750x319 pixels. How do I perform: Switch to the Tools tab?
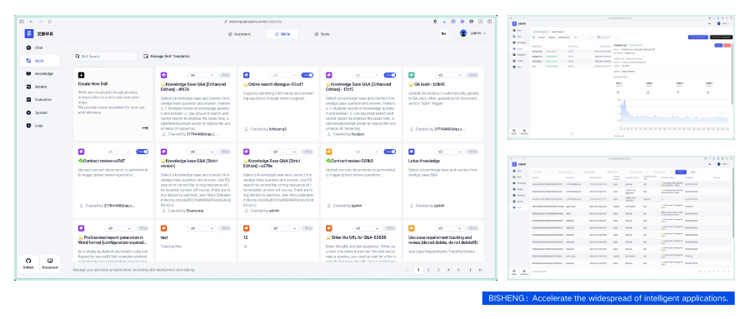(322, 34)
